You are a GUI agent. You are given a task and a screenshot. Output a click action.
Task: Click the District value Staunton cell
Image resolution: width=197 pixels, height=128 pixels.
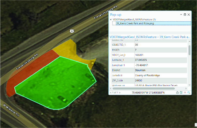coord(140,70)
